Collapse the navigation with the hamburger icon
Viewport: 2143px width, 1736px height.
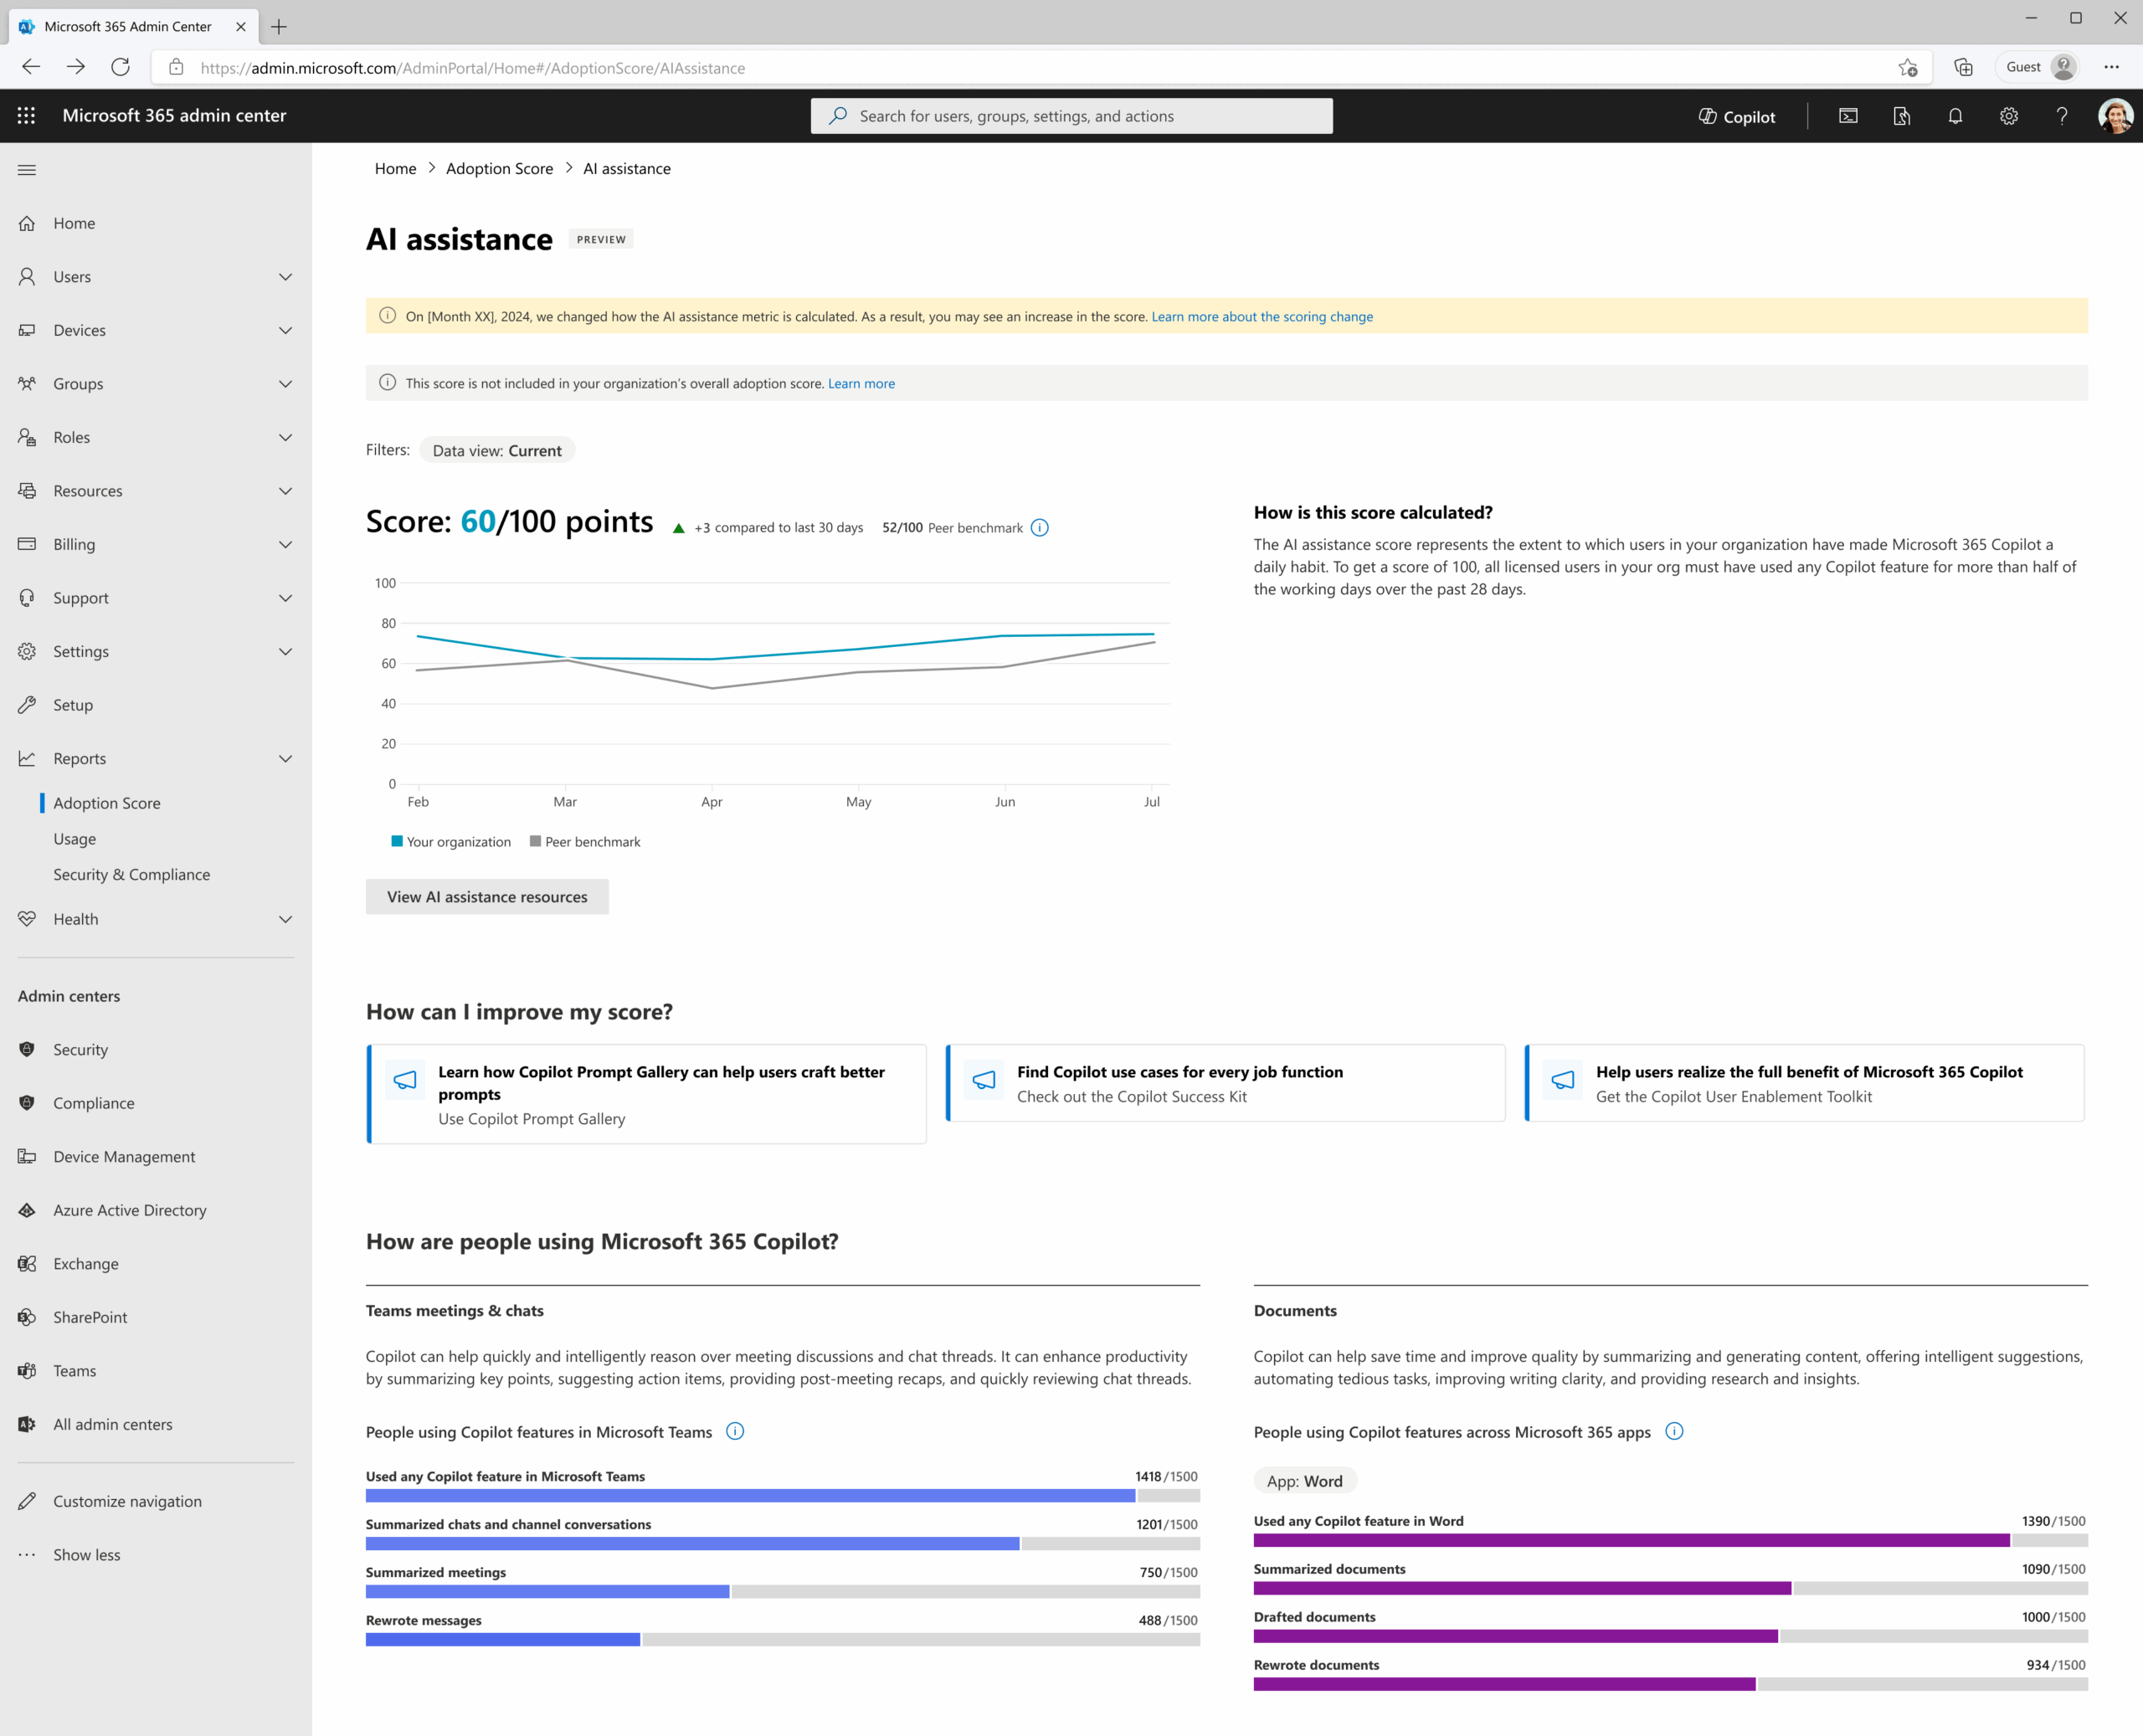pyautogui.click(x=27, y=170)
